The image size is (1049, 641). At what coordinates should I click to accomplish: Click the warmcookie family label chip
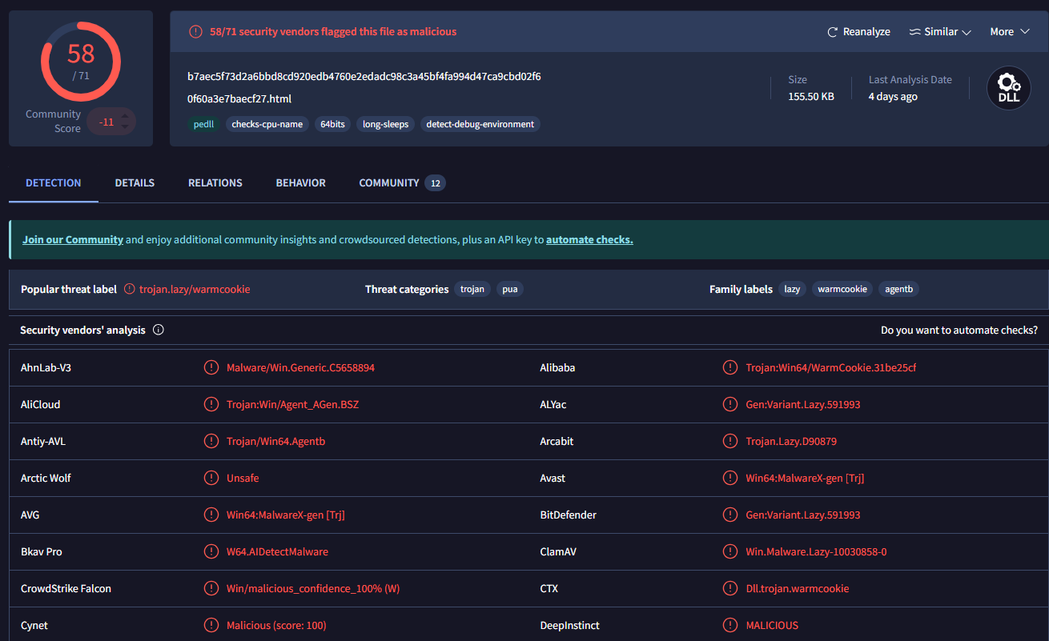click(842, 289)
